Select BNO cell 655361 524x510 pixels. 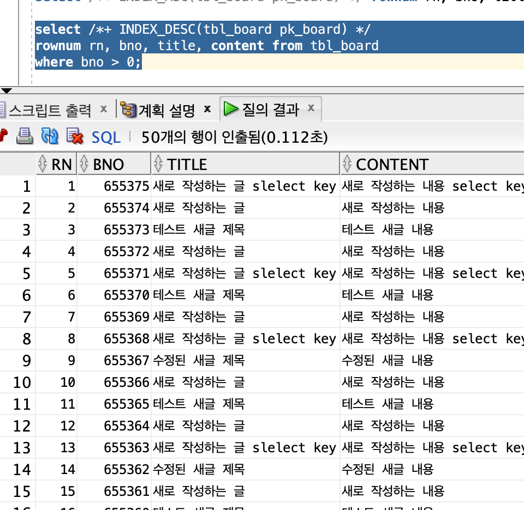pyautogui.click(x=114, y=491)
